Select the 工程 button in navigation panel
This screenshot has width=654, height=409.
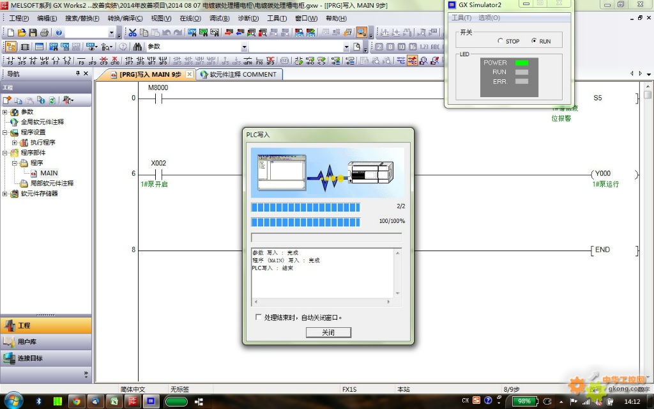click(x=46, y=325)
